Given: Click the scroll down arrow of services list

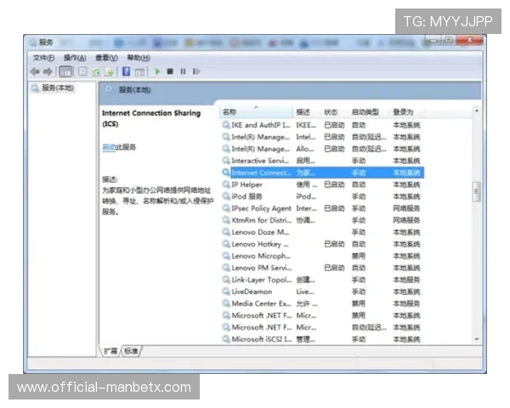Looking at the screenshot, I should [x=477, y=339].
